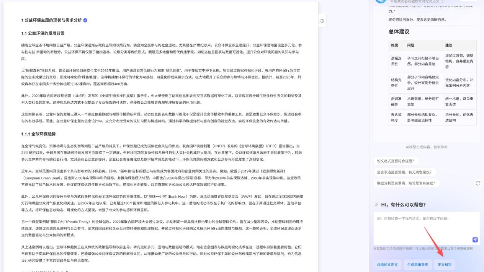The width and height of the screenshot is (484, 272).
Task: Refresh the suggested questions list
Action: (x=477, y=183)
